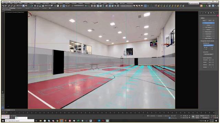Toggle the Scene Explorer icon
Screen dimensions: 220x123
(92, 6)
